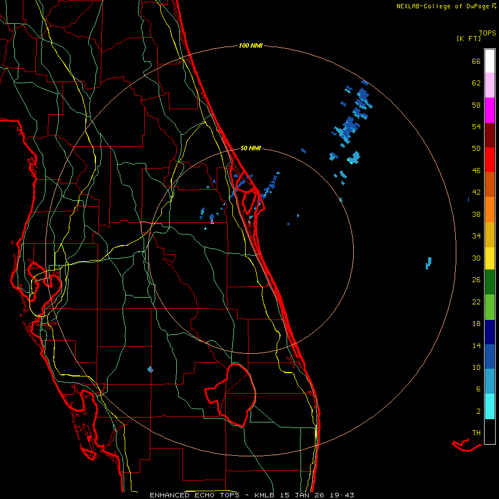Viewport: 499px width, 499px height.
Task: Select the 22 scale label
Action: pyautogui.click(x=476, y=302)
